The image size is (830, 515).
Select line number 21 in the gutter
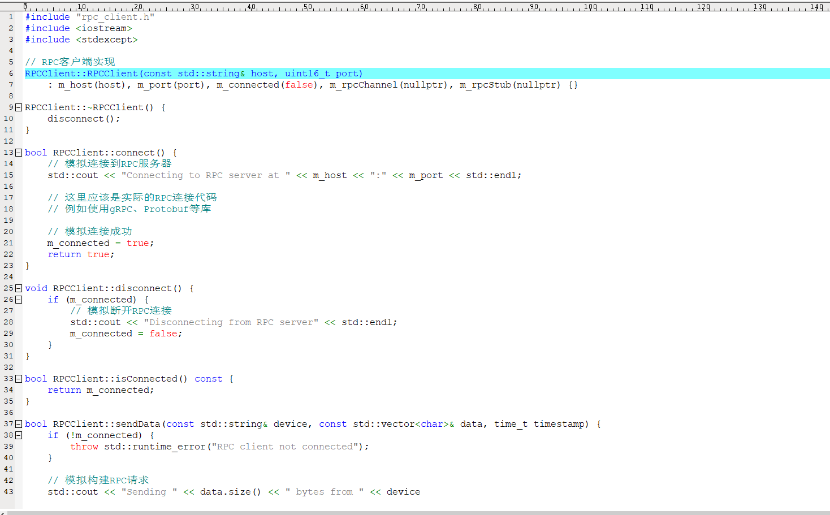tap(8, 243)
